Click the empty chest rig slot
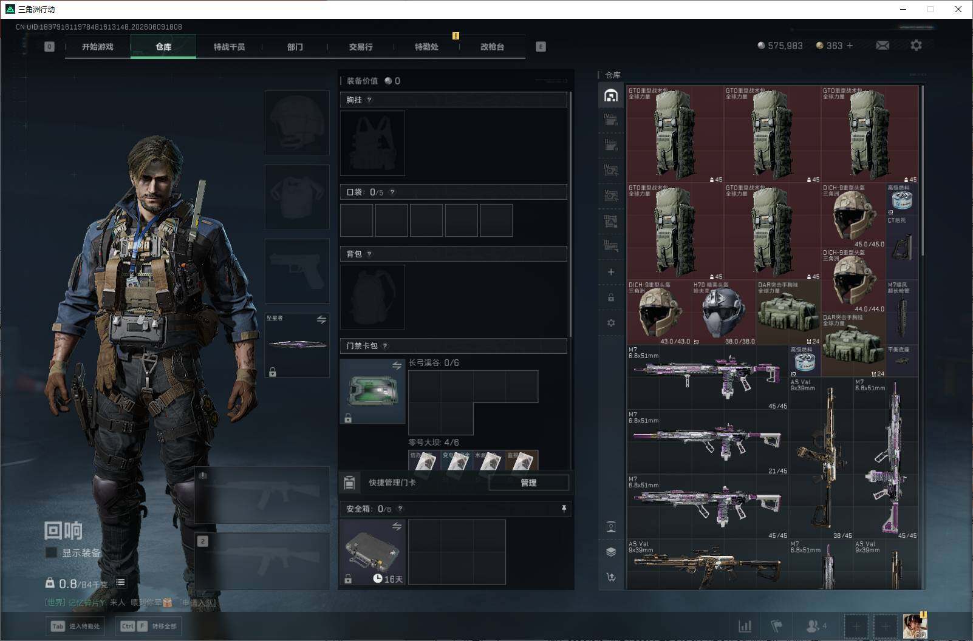973x641 pixels. (x=372, y=143)
